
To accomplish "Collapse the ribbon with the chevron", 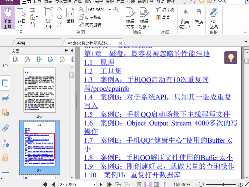I will [245, 32].
